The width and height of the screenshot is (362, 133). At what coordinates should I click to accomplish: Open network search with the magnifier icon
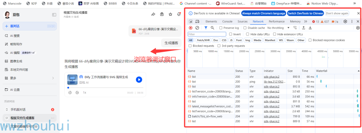coord(213,28)
